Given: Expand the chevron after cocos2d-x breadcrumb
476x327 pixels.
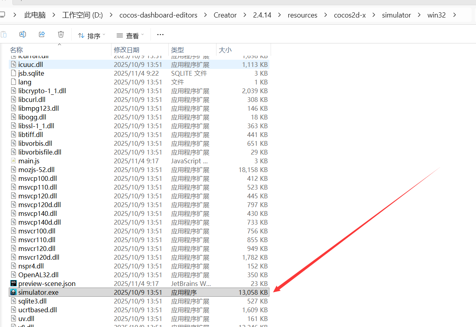Looking at the screenshot, I should 374,15.
